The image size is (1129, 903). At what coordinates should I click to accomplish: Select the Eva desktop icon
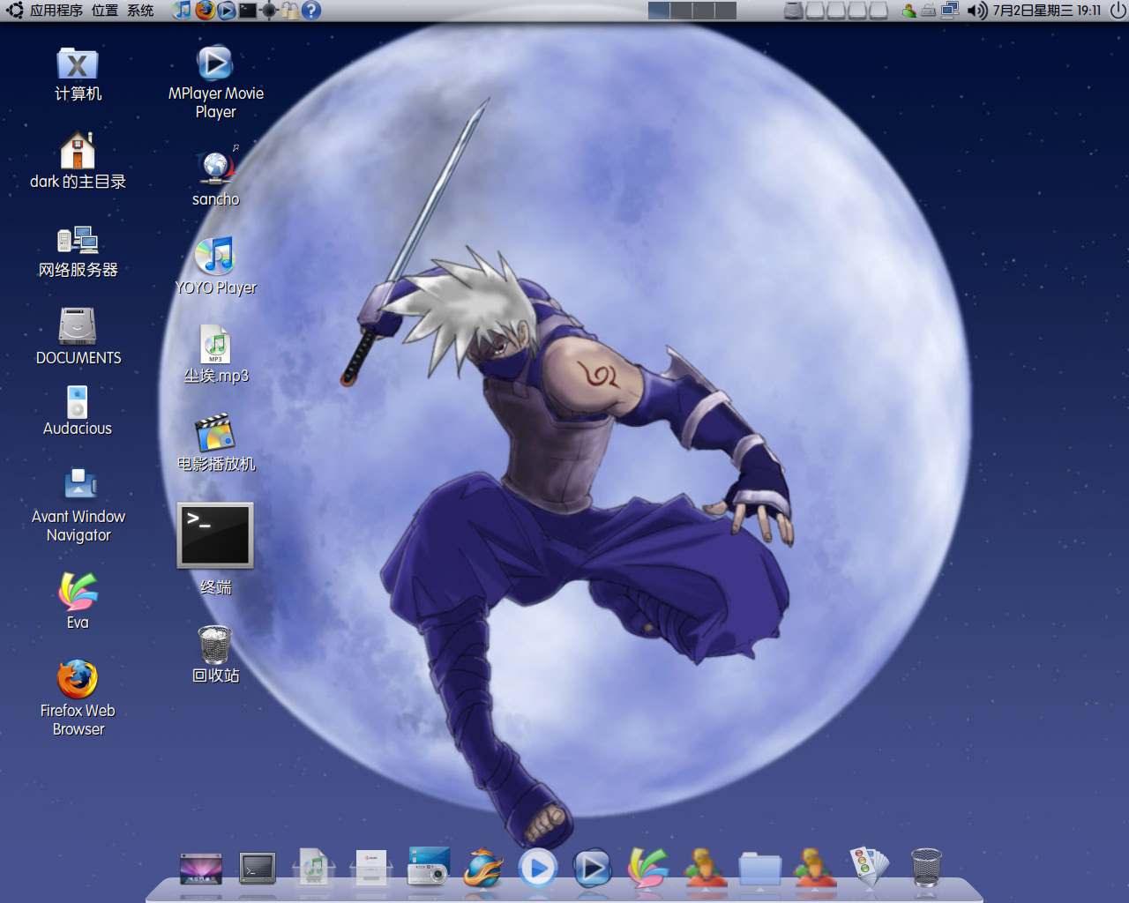(78, 592)
